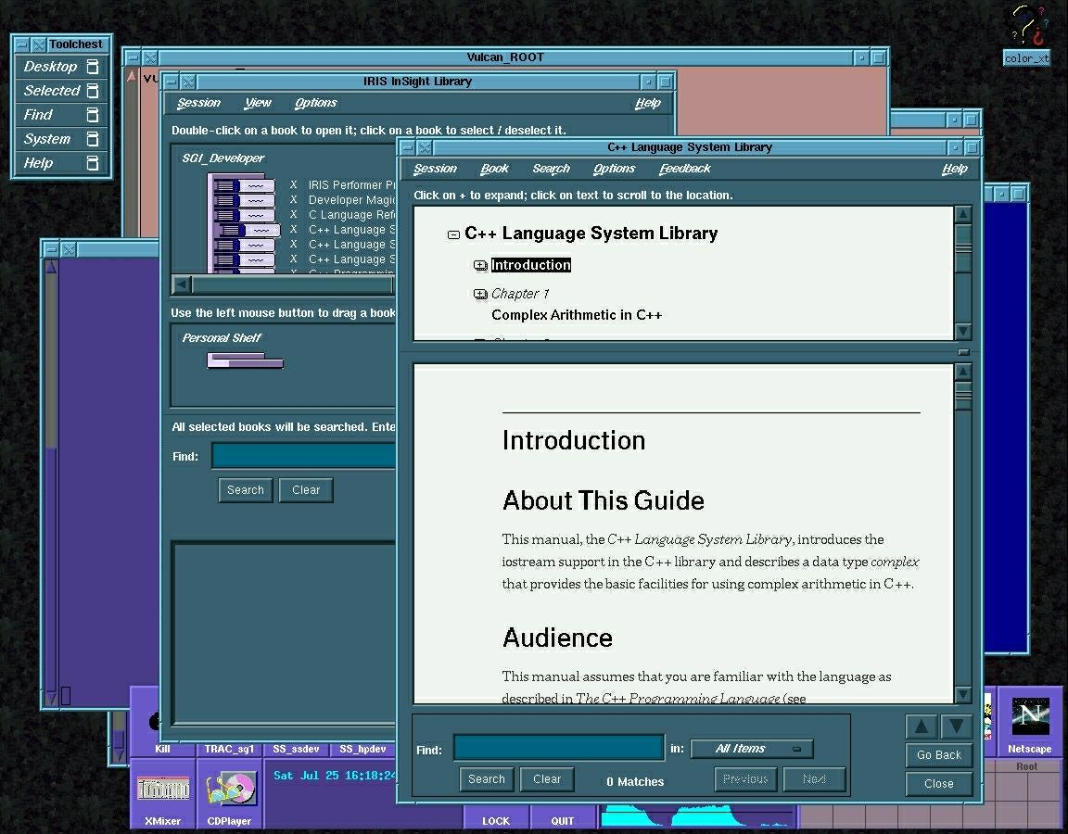Open Options menu in InSight Library
The width and height of the screenshot is (1068, 834).
[x=315, y=103]
